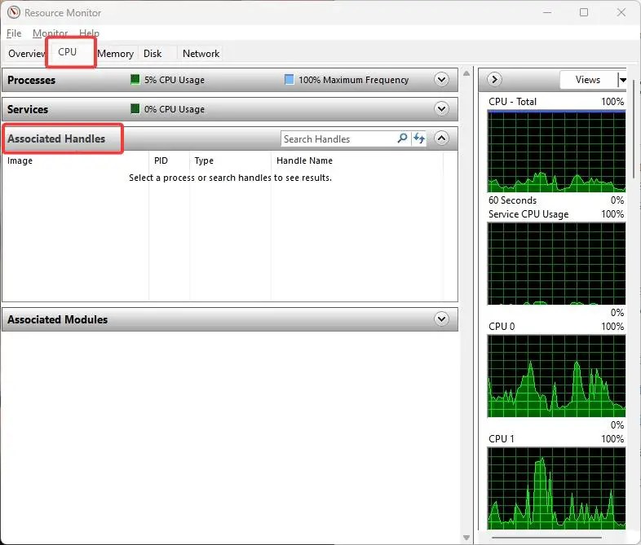Viewport: 641px width, 545px height.
Task: Switch to the Memory tab
Action: (x=116, y=54)
